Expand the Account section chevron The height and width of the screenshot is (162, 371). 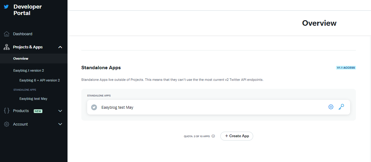(x=60, y=124)
